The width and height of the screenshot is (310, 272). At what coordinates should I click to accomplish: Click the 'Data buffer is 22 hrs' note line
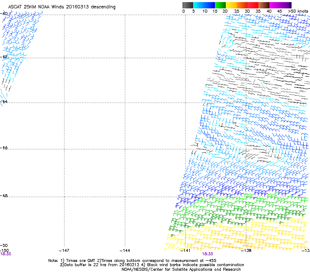pos(152,265)
